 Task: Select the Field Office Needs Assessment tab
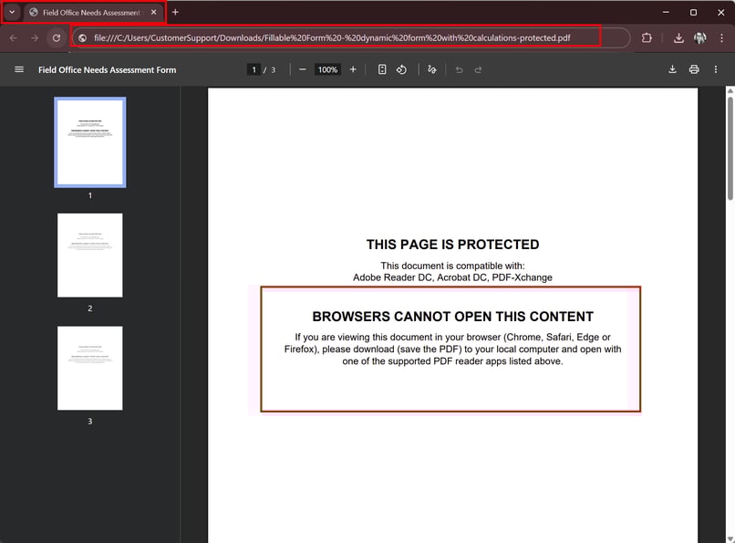89,13
